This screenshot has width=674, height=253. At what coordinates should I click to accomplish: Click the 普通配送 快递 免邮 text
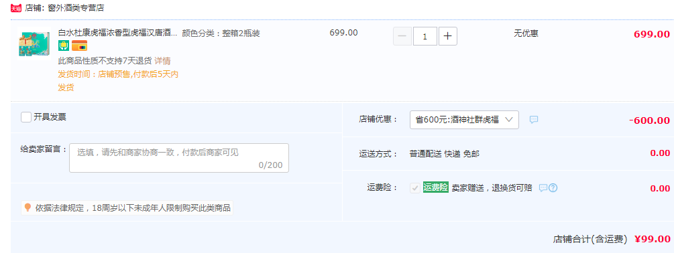[445, 153]
